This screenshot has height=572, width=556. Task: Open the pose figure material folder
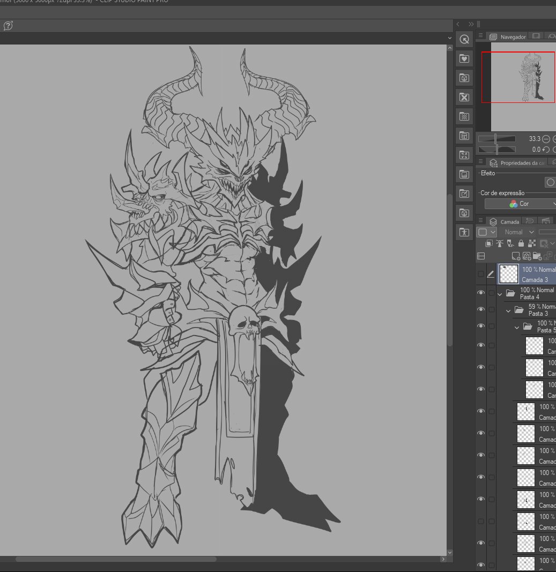pos(464,232)
